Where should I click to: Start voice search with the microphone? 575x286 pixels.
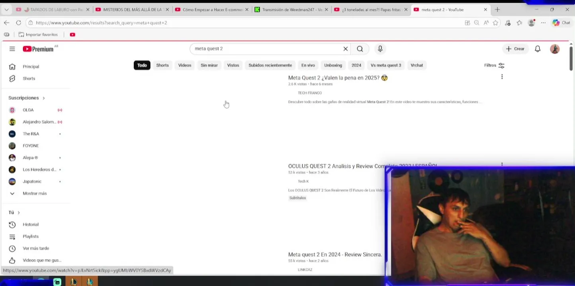380,49
